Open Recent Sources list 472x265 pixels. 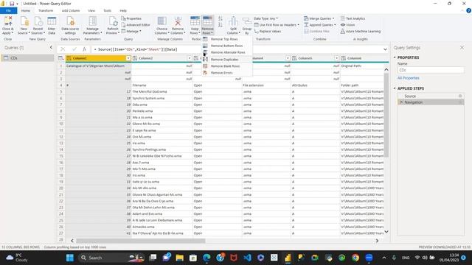pos(38,25)
